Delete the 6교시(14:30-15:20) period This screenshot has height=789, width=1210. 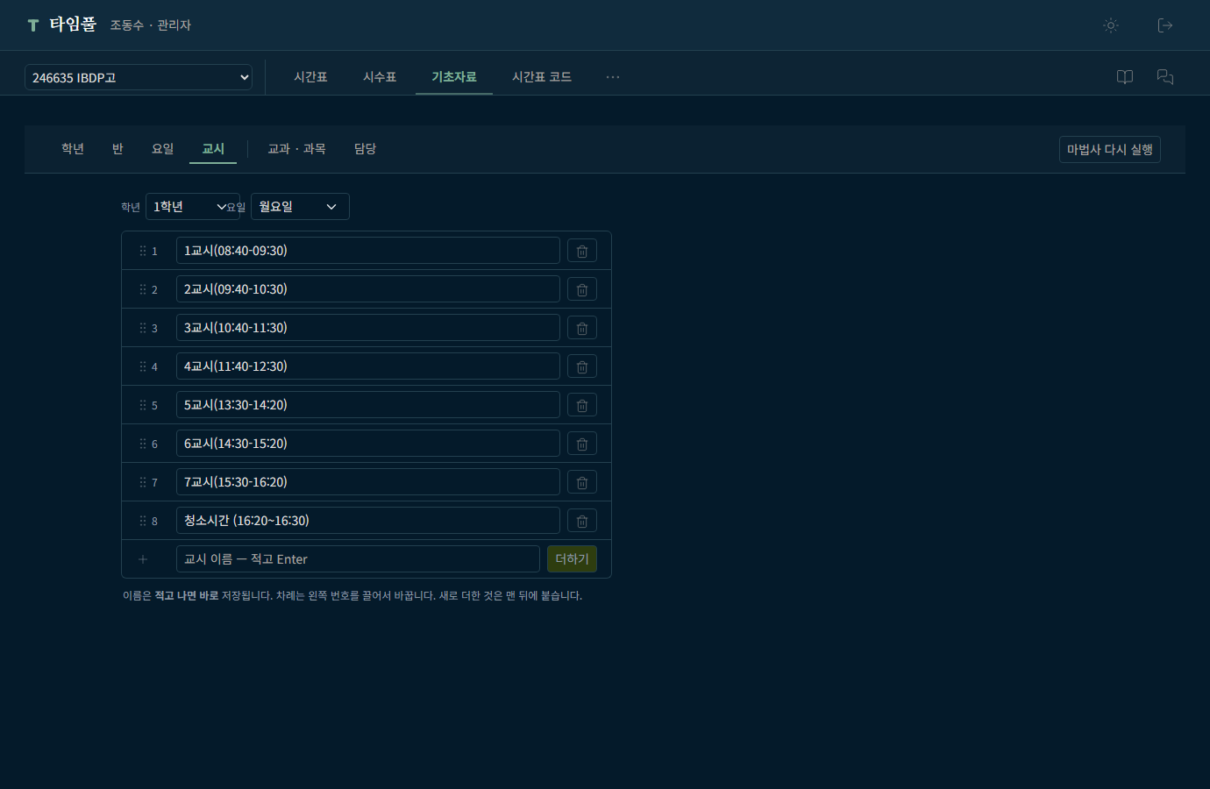point(582,444)
